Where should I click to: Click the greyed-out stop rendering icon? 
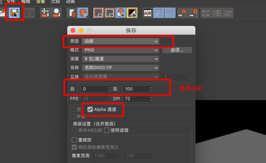pyautogui.click(x=30, y=13)
